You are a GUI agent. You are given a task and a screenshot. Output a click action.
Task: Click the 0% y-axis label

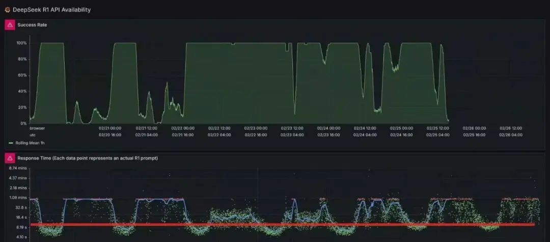[x=23, y=123]
